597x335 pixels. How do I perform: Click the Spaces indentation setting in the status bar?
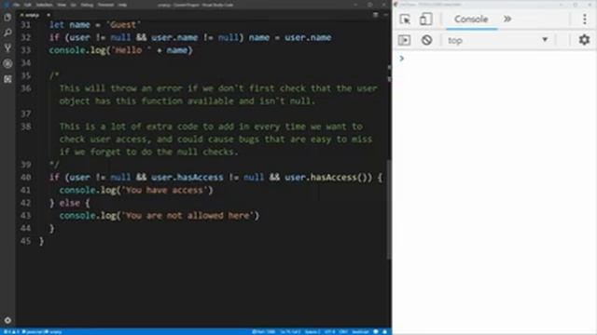312,331
